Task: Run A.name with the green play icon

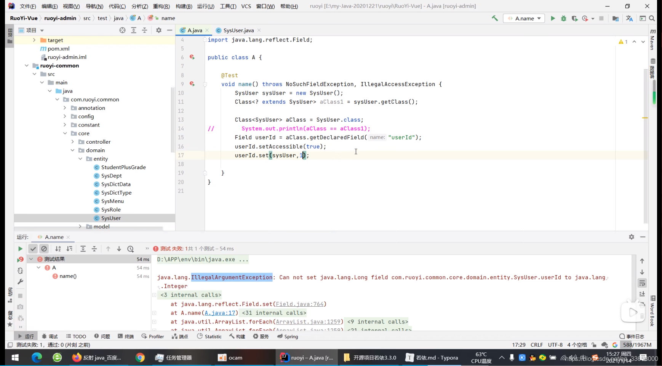Action: pyautogui.click(x=553, y=18)
